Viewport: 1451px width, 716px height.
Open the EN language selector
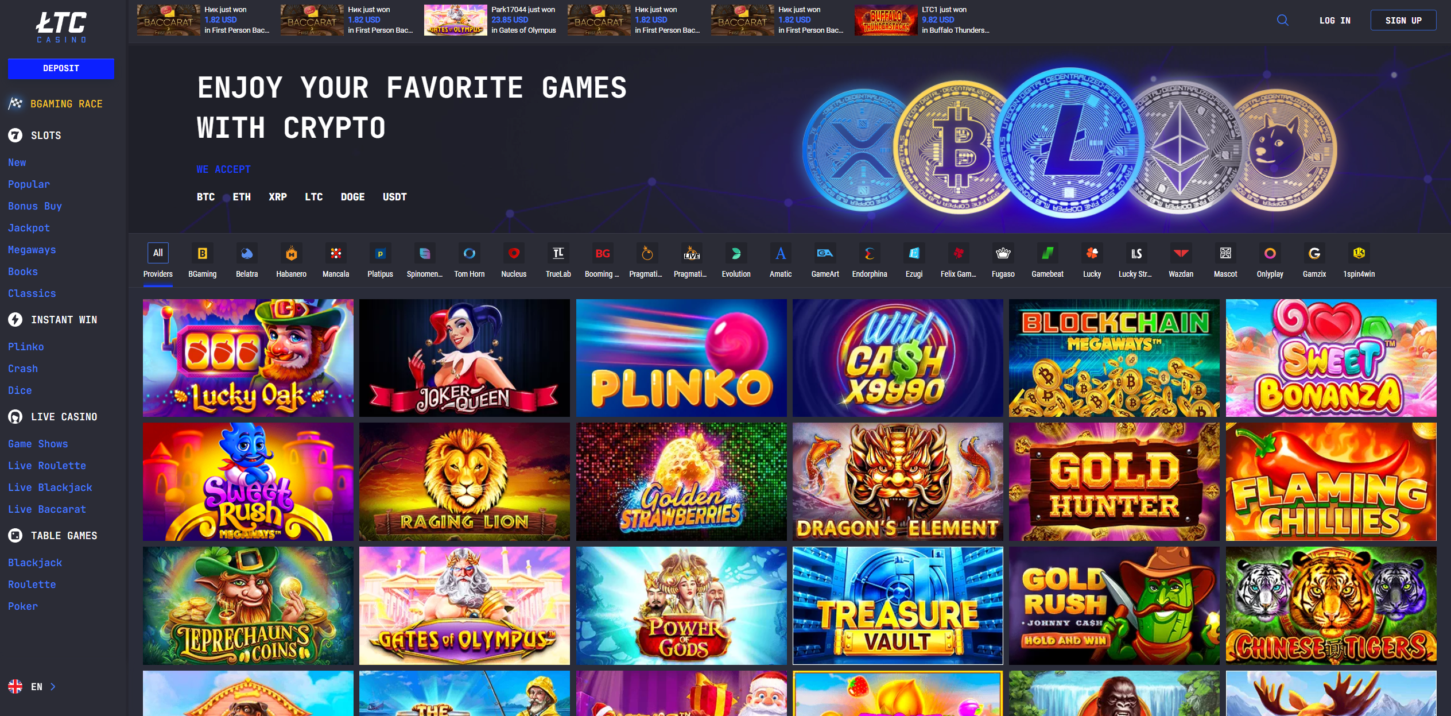(x=31, y=686)
